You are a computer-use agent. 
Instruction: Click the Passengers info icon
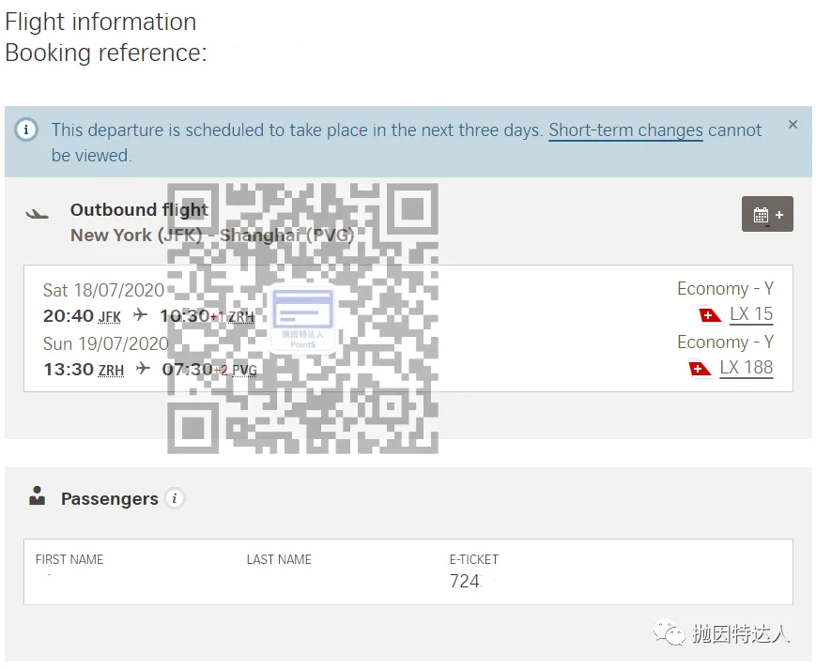[x=175, y=498]
